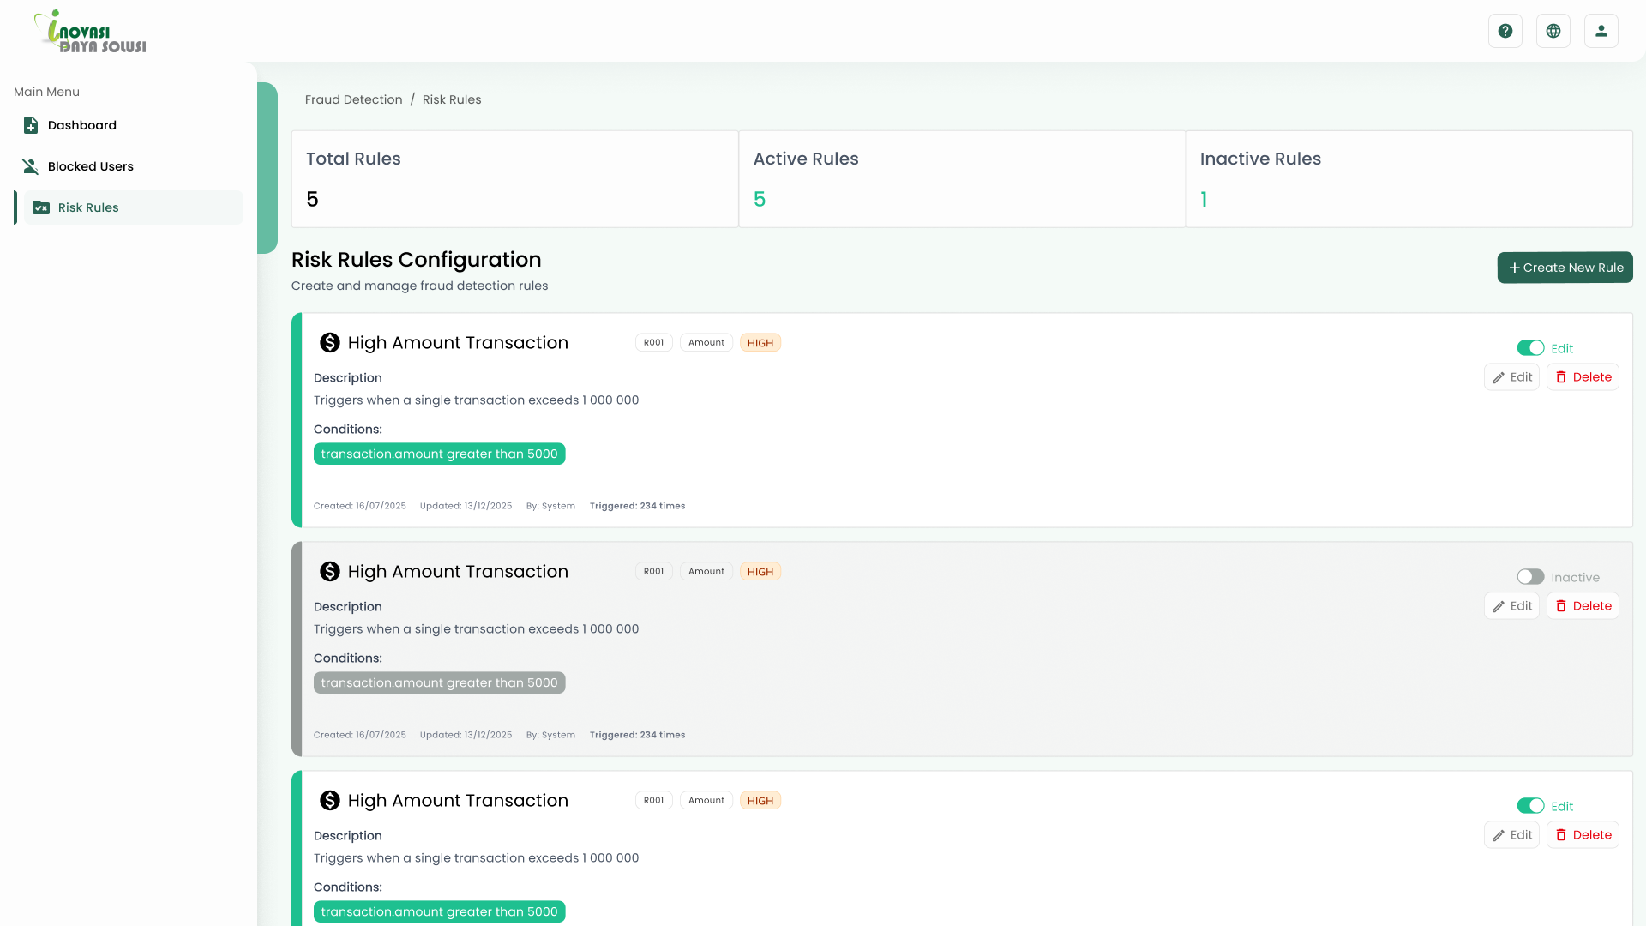Screen dimensions: 1646x926
Task: Click the Risk Rules folder icon
Action: point(40,207)
